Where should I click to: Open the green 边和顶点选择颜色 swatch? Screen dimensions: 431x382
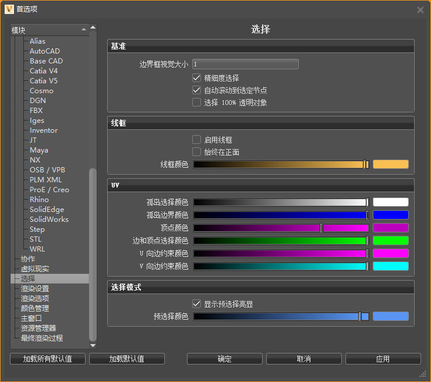click(391, 240)
